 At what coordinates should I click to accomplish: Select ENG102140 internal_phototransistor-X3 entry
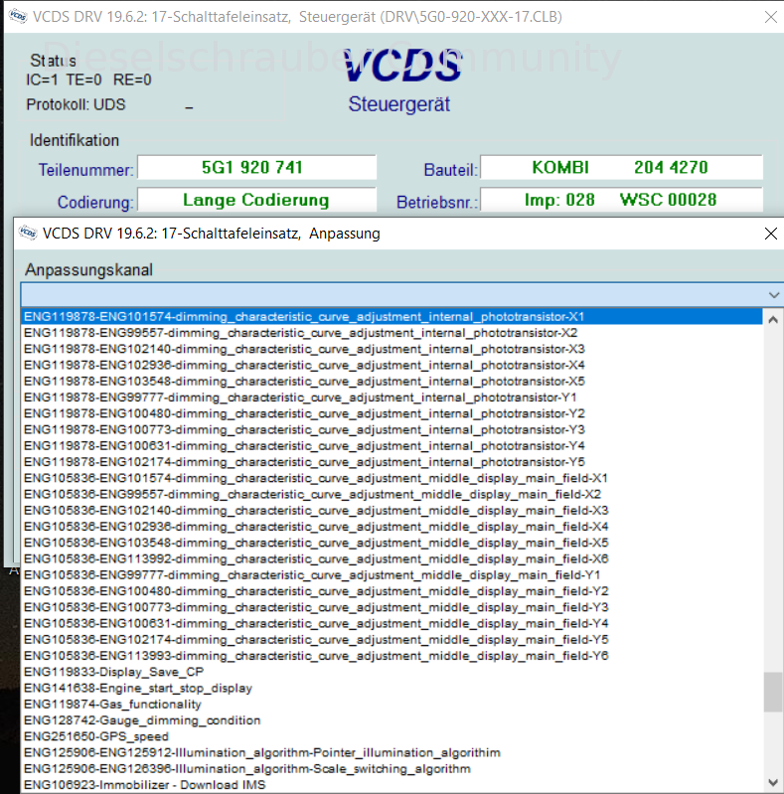tap(392, 349)
